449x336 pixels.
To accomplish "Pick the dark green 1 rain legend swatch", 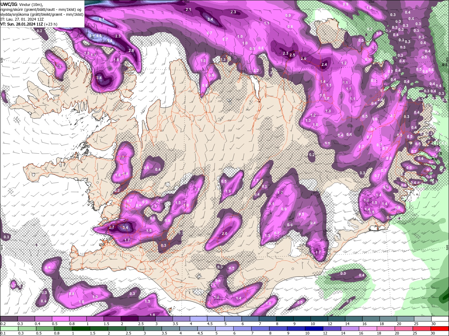I will (81, 328).
